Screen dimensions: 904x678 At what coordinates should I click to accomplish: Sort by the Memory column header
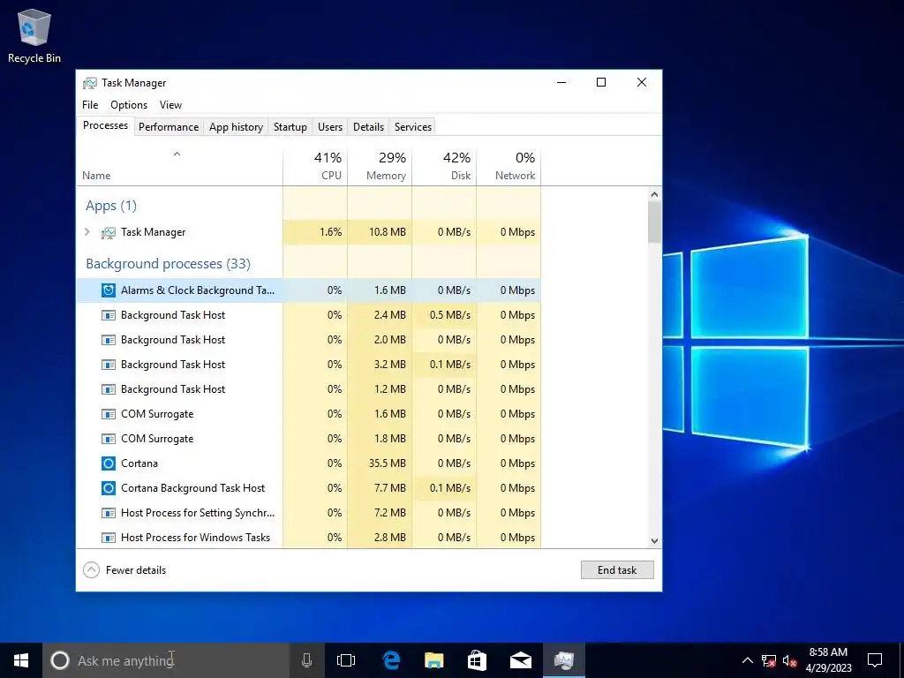pos(380,167)
